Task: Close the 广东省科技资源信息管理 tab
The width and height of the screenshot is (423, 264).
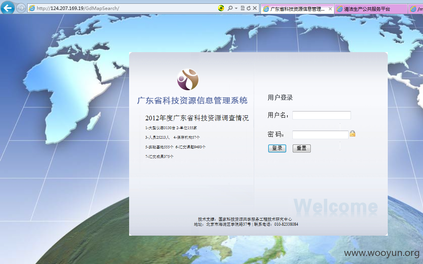Action: click(330, 9)
